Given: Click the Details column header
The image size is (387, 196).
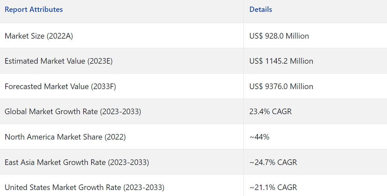Looking at the screenshot, I should tap(261, 10).
